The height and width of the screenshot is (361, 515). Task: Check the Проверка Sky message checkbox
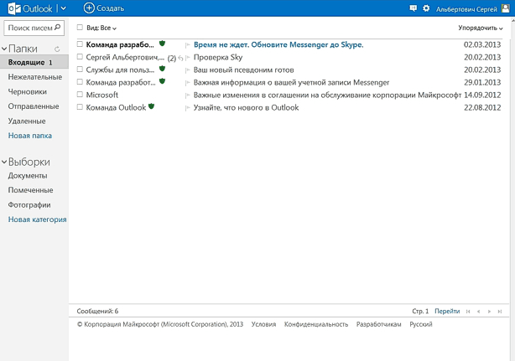pos(80,57)
